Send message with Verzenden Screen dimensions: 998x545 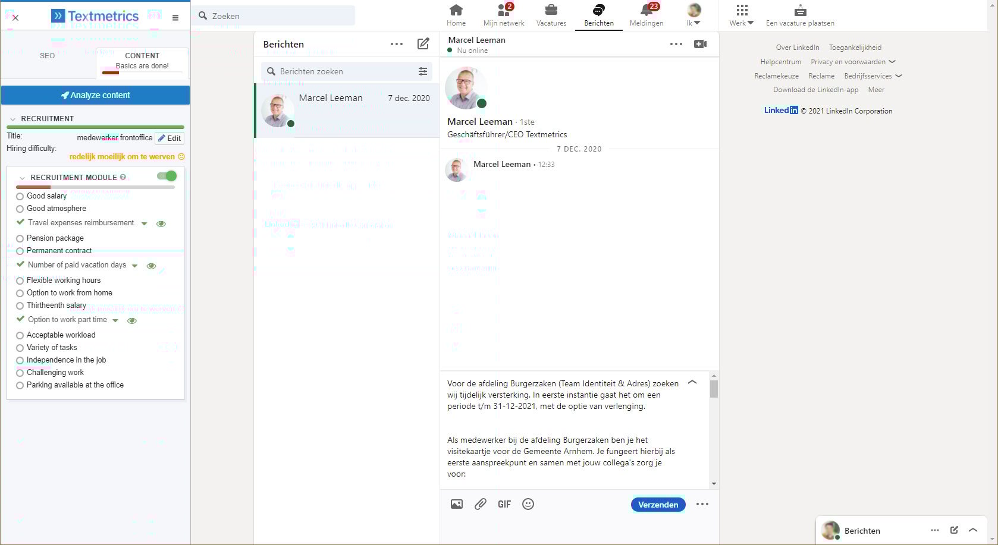point(658,505)
